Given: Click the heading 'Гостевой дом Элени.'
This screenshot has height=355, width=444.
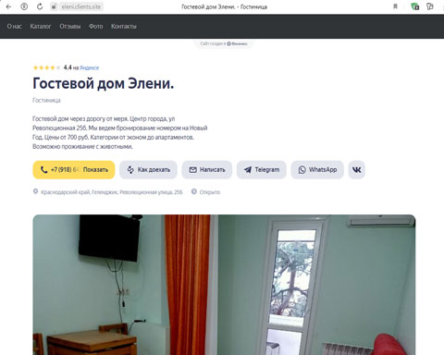Looking at the screenshot, I should pos(104,83).
